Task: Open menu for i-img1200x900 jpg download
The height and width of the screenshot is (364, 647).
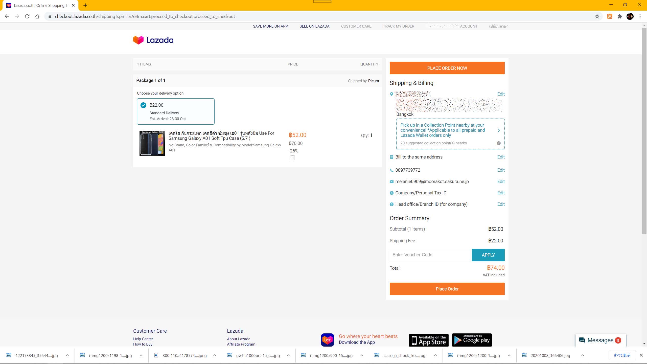Action: pyautogui.click(x=362, y=355)
